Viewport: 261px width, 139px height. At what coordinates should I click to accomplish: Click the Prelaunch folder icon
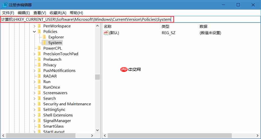click(x=39, y=59)
